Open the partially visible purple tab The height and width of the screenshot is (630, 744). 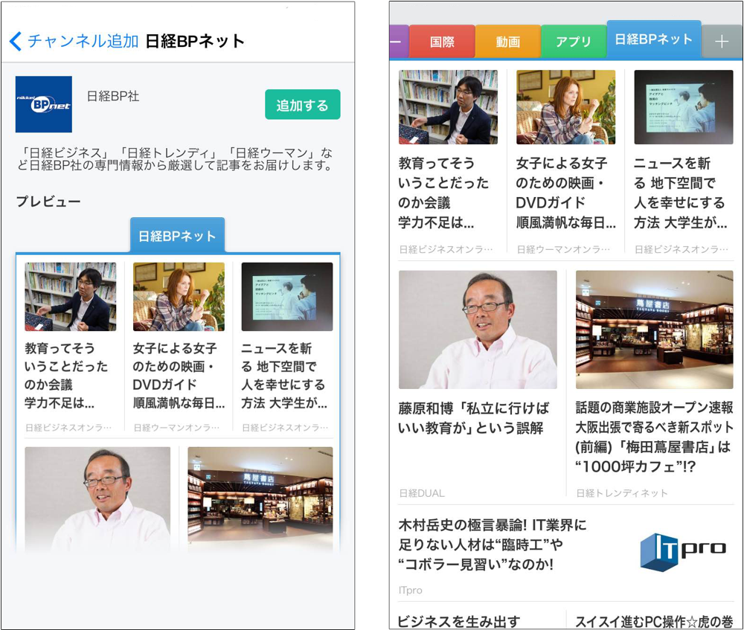pyautogui.click(x=399, y=42)
